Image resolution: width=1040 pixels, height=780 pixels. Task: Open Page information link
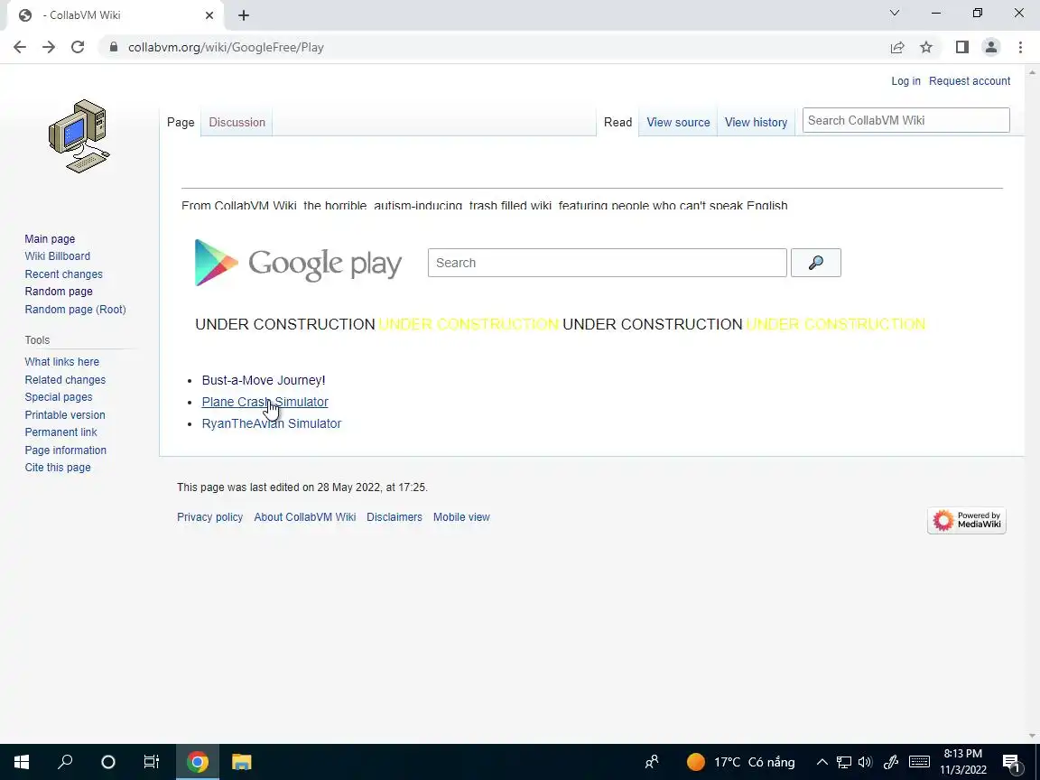(66, 450)
